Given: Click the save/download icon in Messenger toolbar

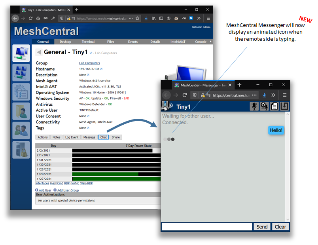Looking at the screenshot, I should coord(284,106).
